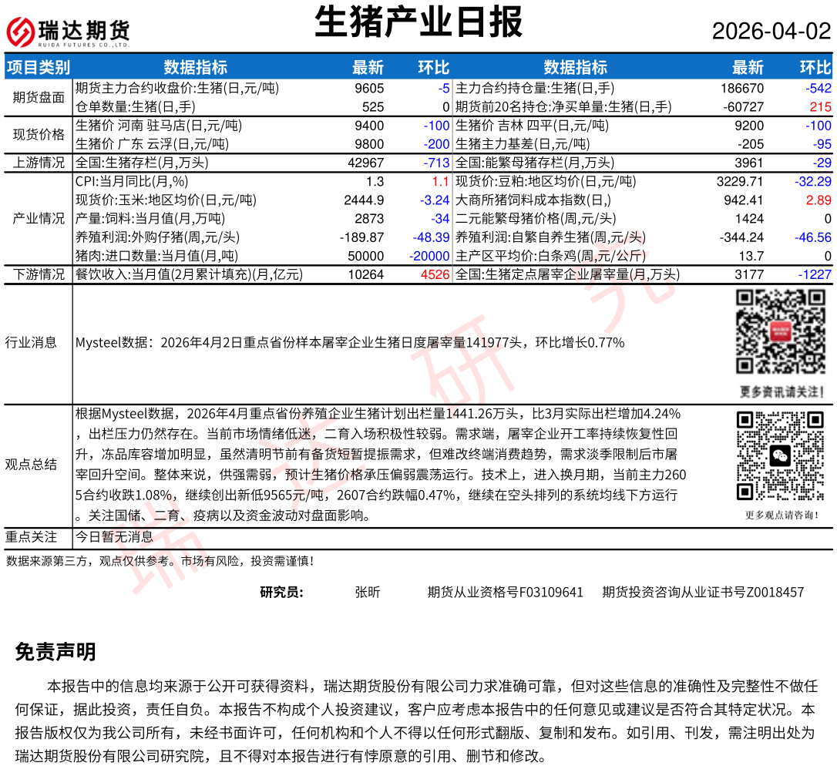The image size is (837, 766).
Task: Select the report date 2026-04-02
Action: (x=771, y=32)
